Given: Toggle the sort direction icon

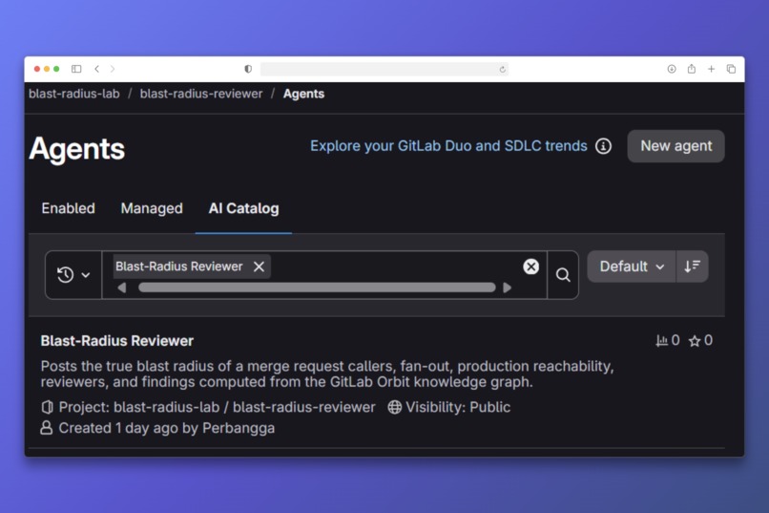Looking at the screenshot, I should pyautogui.click(x=692, y=267).
